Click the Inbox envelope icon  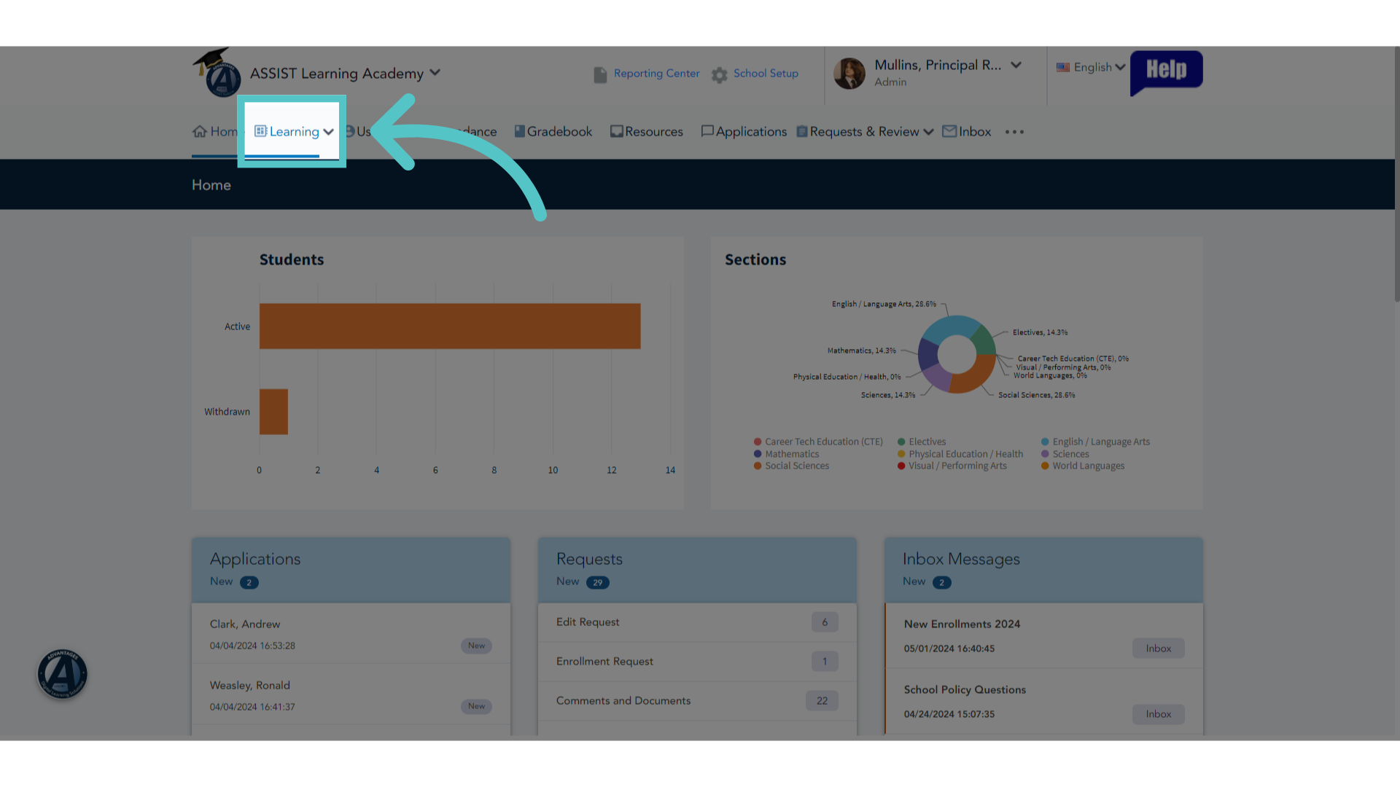tap(949, 131)
